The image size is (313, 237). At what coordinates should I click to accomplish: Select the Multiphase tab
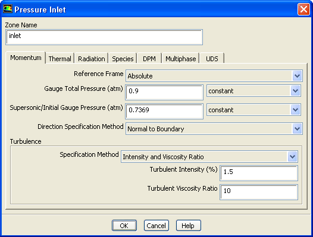[x=181, y=59]
